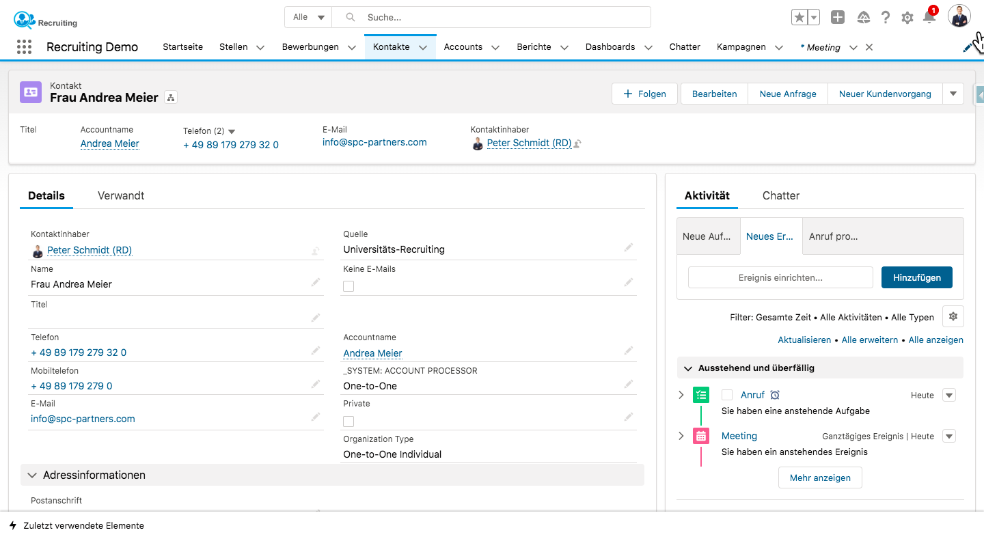Click the purple contact record icon
The width and height of the screenshot is (984, 539).
pos(31,92)
